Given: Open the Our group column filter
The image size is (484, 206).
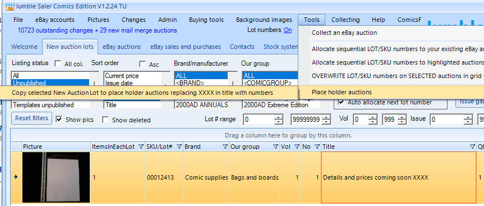Looking at the screenshot, I should (x=275, y=147).
